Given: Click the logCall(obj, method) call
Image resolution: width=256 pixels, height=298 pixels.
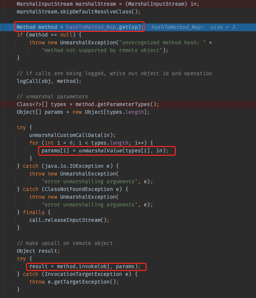Looking at the screenshot, I should point(49,81).
